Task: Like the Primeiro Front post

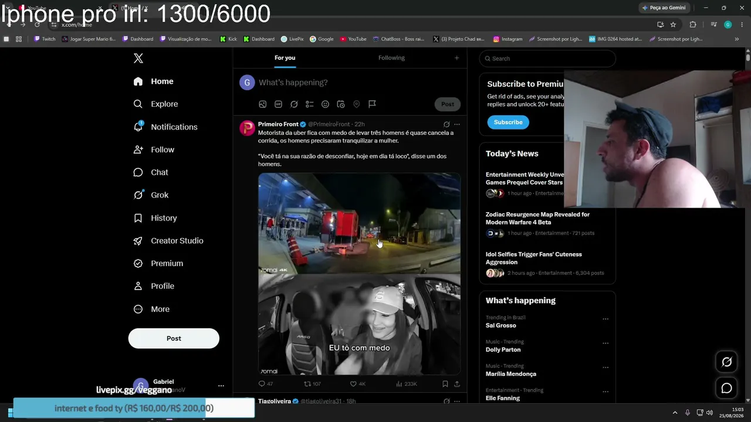Action: [357, 384]
